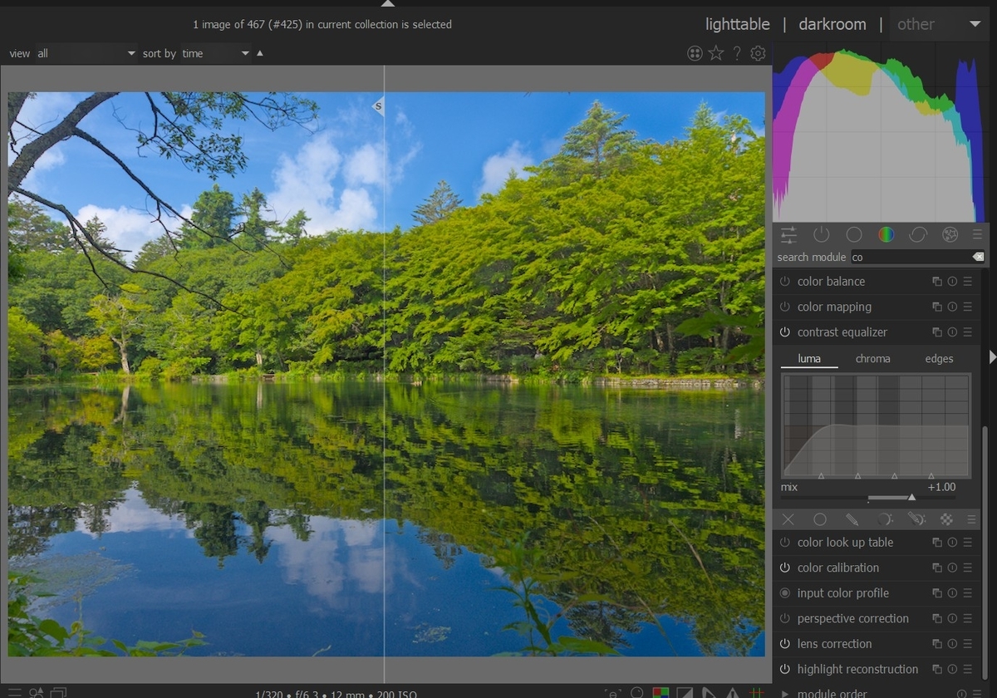
Task: Click the luma curve graph area
Action: 876,426
